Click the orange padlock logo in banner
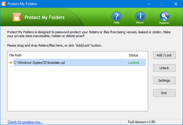This screenshot has width=183, height=125. [17, 17]
